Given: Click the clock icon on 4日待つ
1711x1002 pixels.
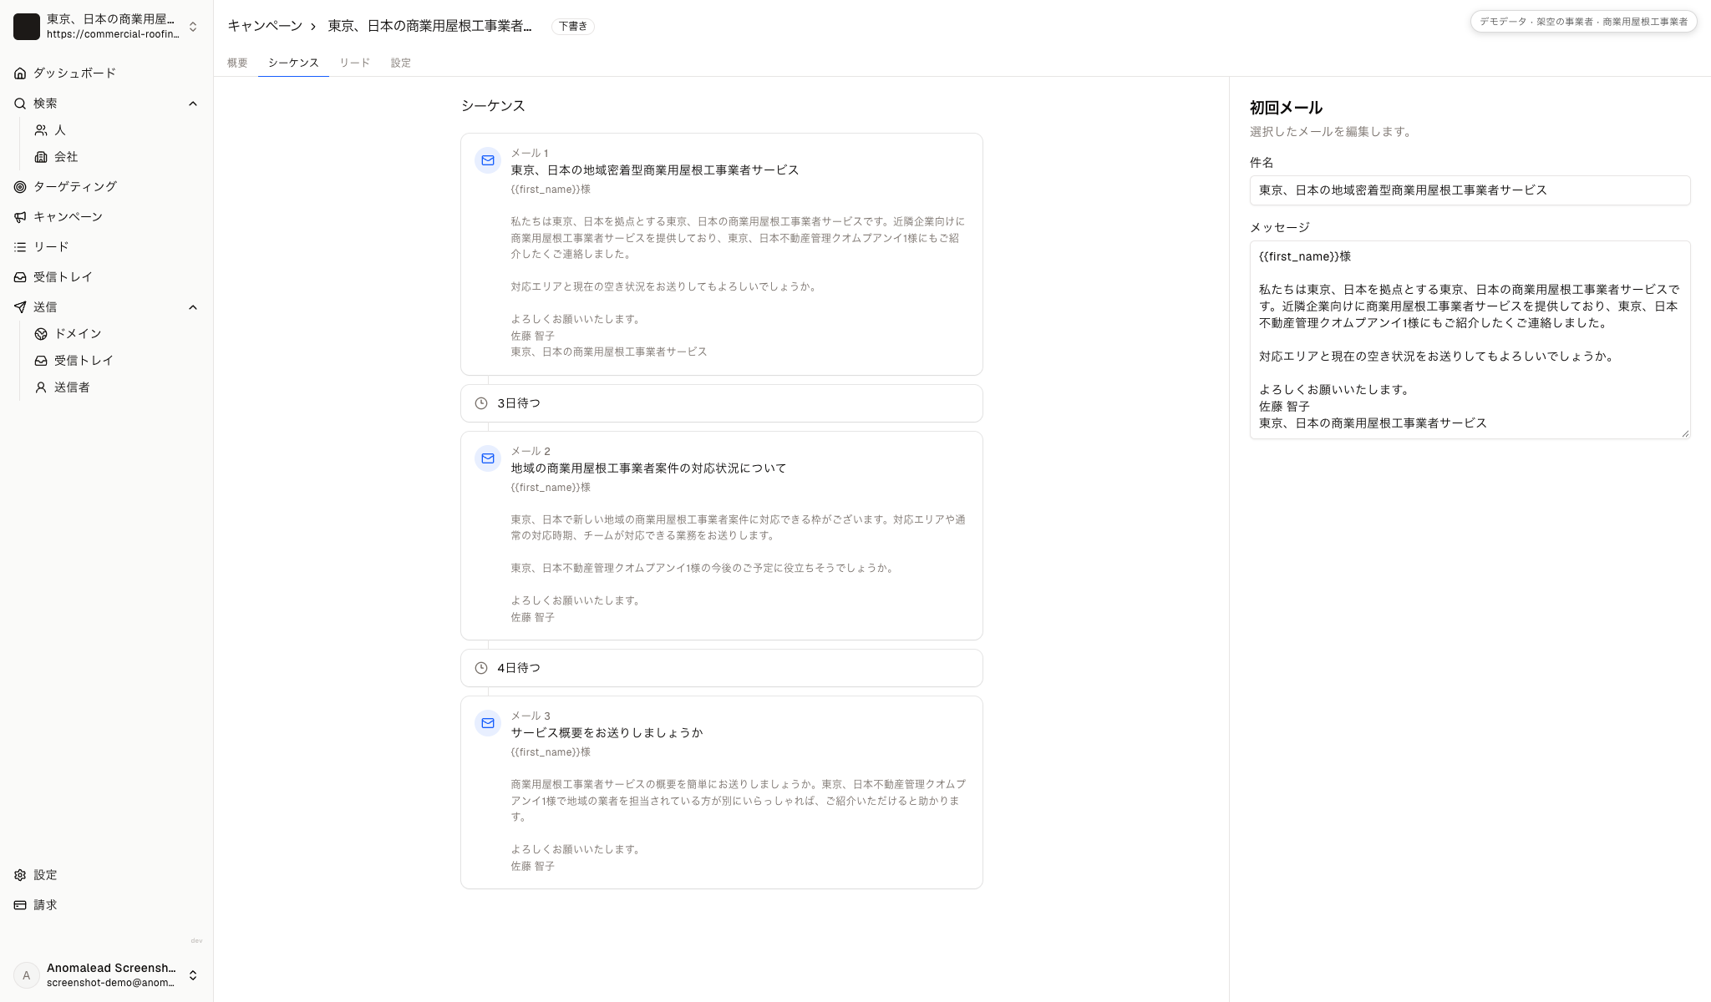Looking at the screenshot, I should coord(481,668).
